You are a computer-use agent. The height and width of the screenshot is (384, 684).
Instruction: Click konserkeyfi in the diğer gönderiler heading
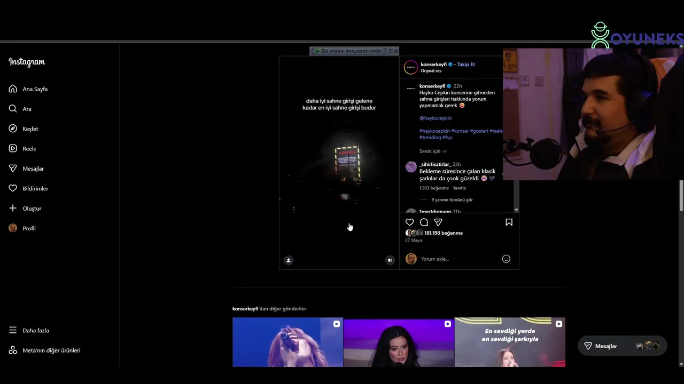coord(245,309)
